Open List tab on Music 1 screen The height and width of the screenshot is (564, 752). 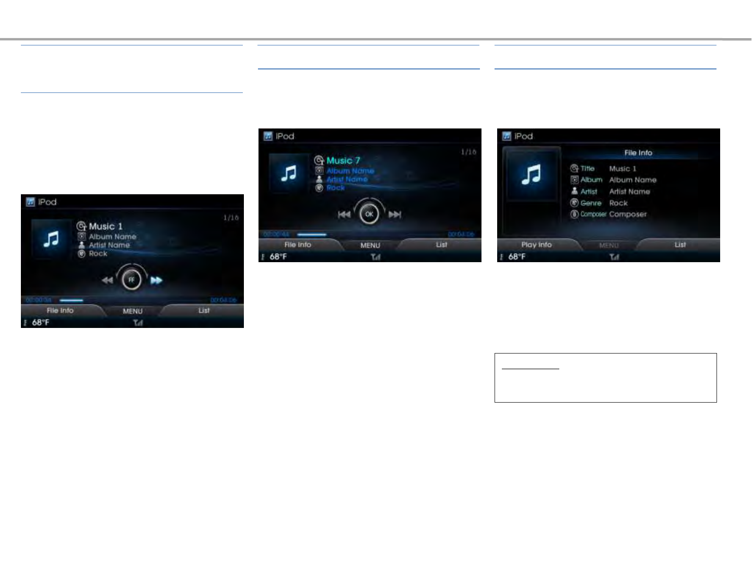204,311
